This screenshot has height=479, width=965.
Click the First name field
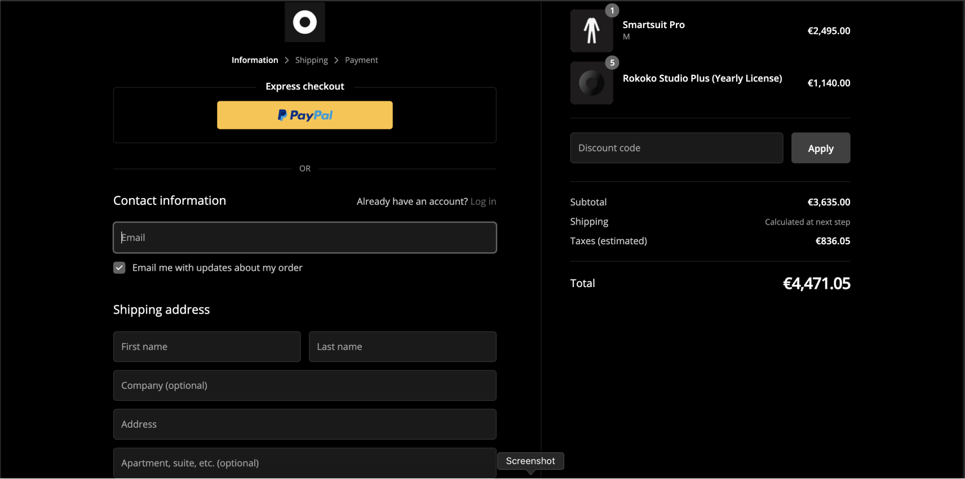tap(207, 347)
